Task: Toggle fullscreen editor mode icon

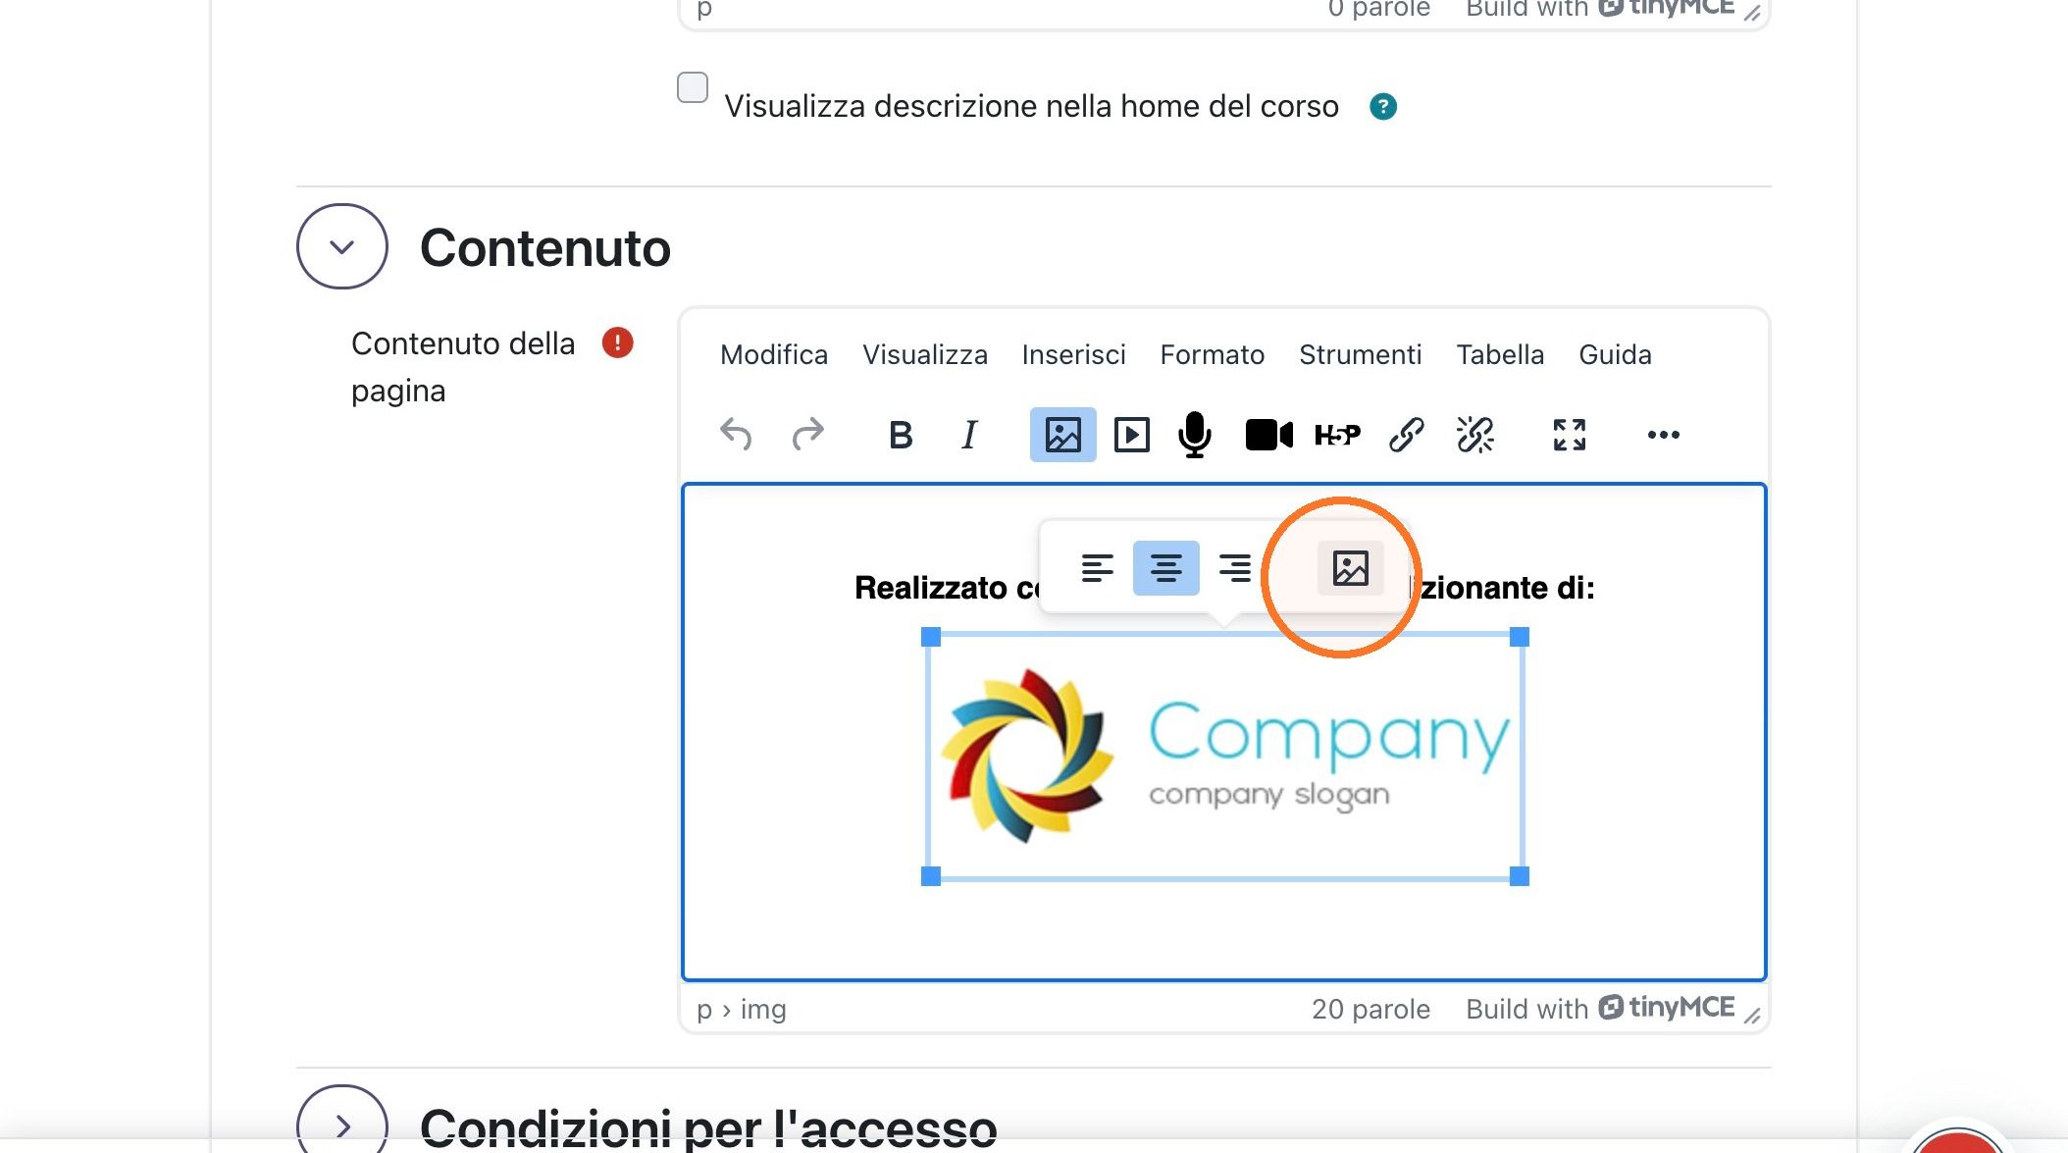Action: (1569, 434)
